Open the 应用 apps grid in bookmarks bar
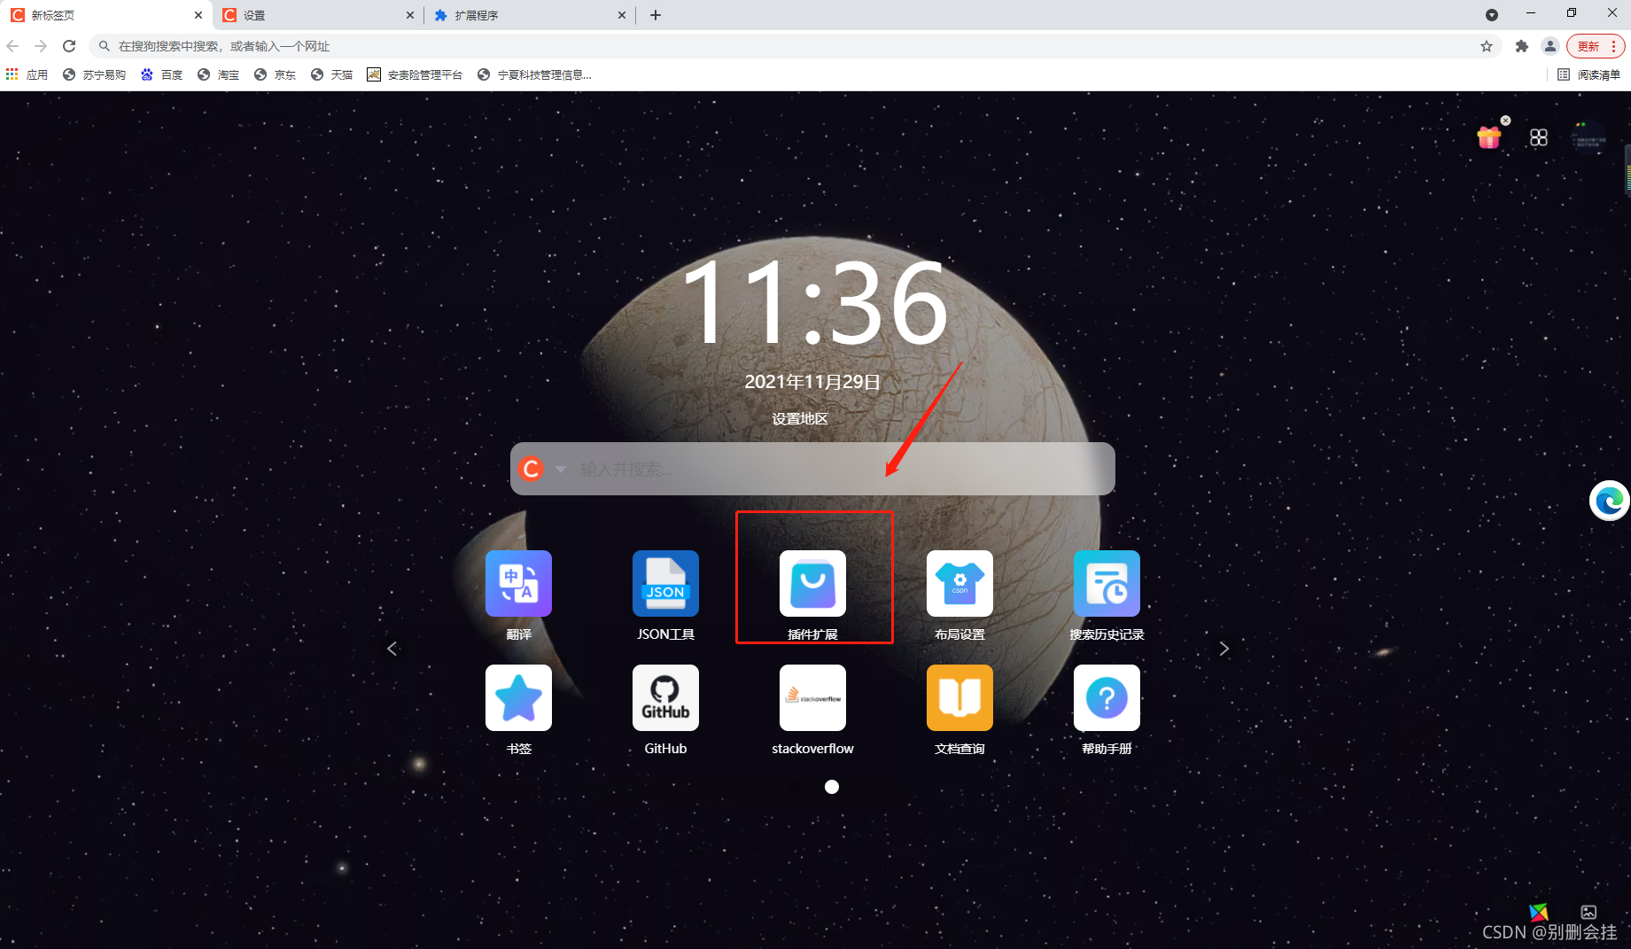Screen dimensions: 1631x949 tap(27, 74)
